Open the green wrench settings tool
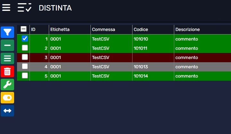 click(7, 85)
